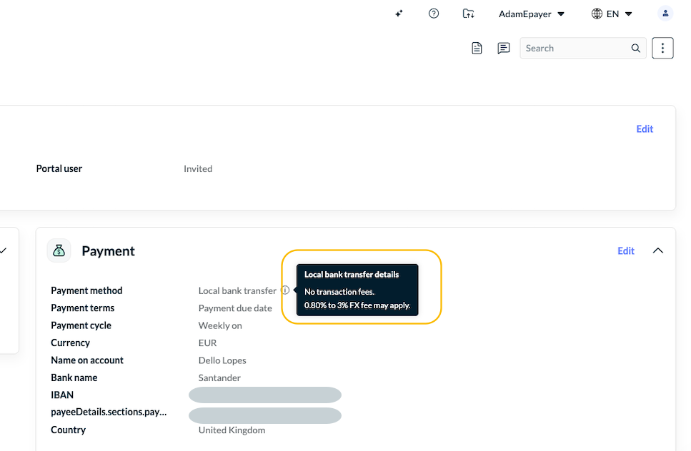Image resolution: width=691 pixels, height=451 pixels.
Task: Click the masked payeeDetails.sections value
Action: click(x=265, y=416)
